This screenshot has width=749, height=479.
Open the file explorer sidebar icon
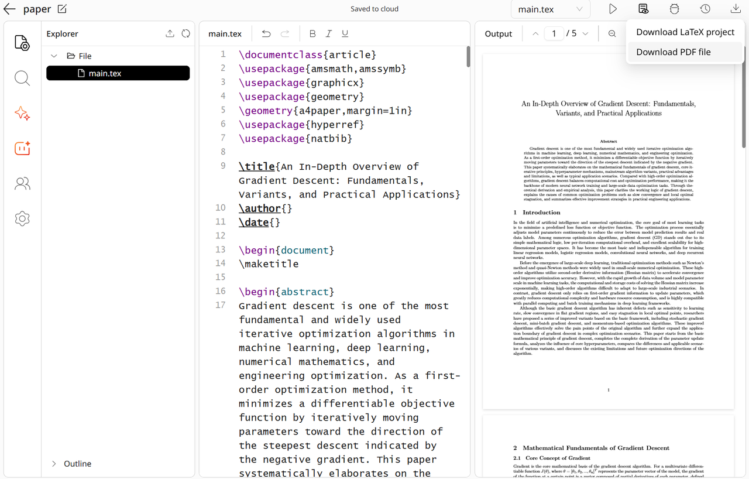[22, 43]
